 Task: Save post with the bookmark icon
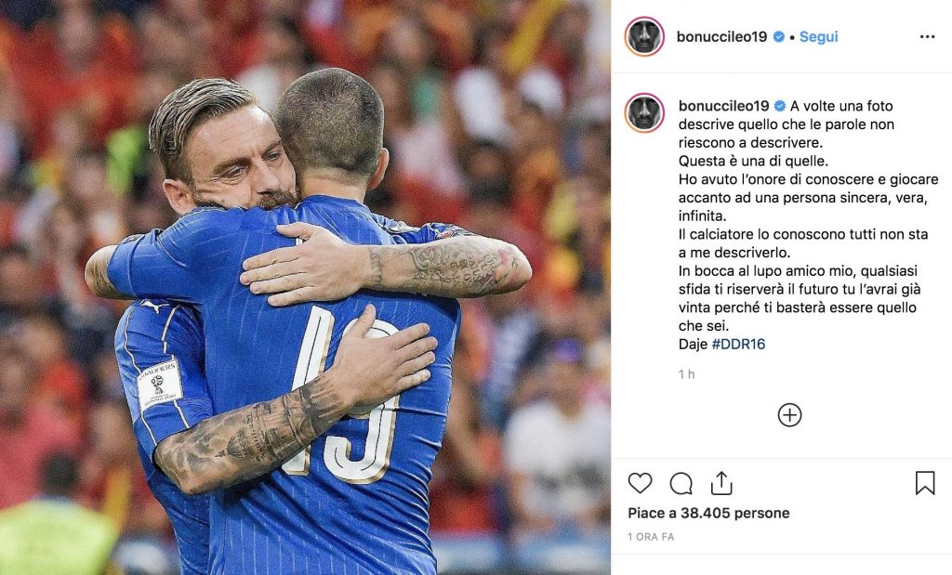(x=925, y=483)
